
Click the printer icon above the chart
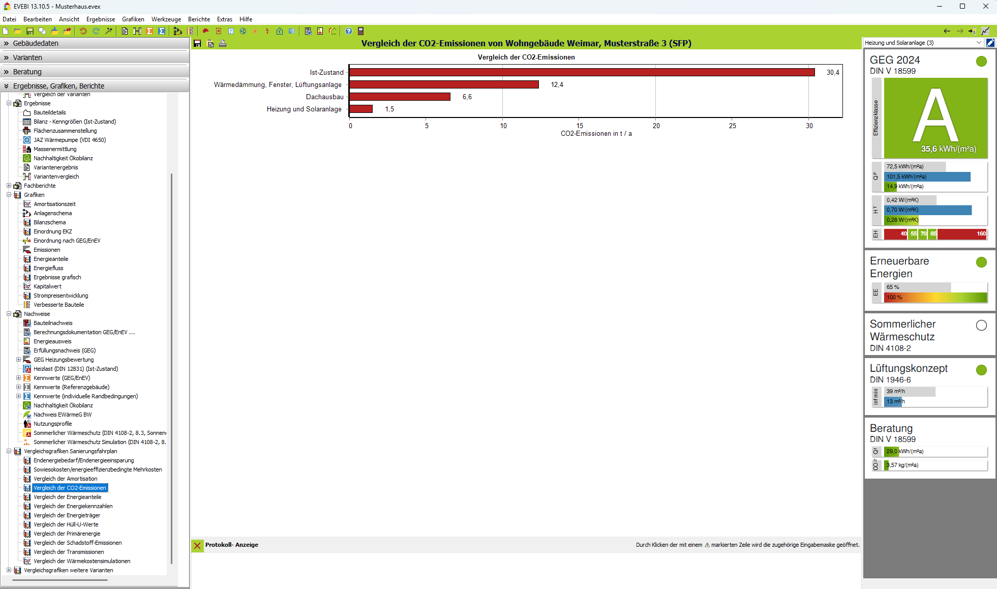pos(222,44)
